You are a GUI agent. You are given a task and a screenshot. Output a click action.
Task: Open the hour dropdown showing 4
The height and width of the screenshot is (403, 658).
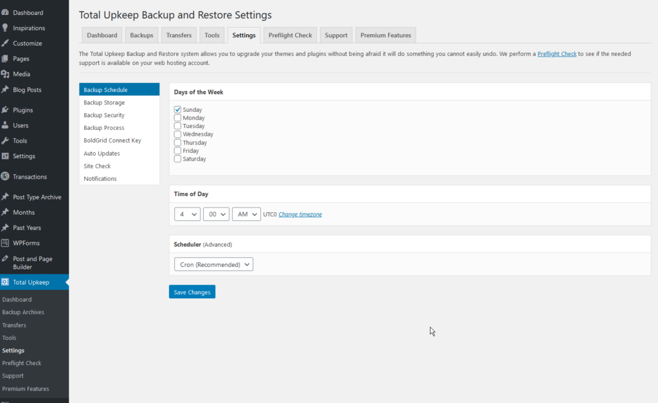[x=187, y=215]
